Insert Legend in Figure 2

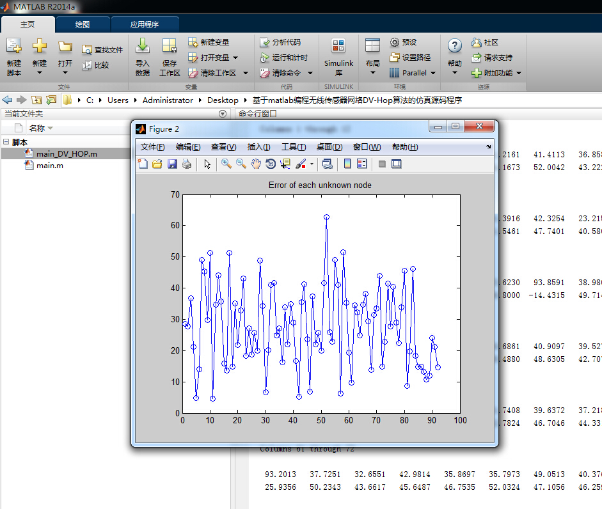pos(362,164)
